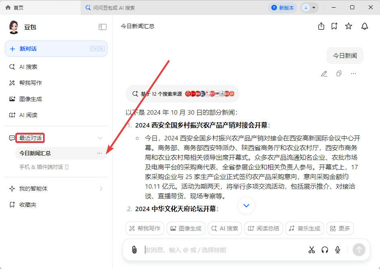The width and height of the screenshot is (380, 269).
Task: Start a 新对话 new chat
Action: [x=56, y=49]
